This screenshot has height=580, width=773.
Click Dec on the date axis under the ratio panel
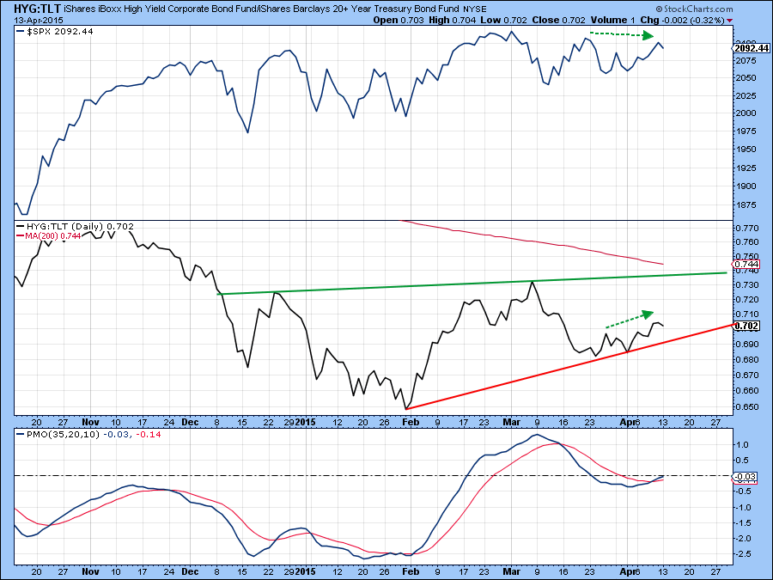point(190,422)
